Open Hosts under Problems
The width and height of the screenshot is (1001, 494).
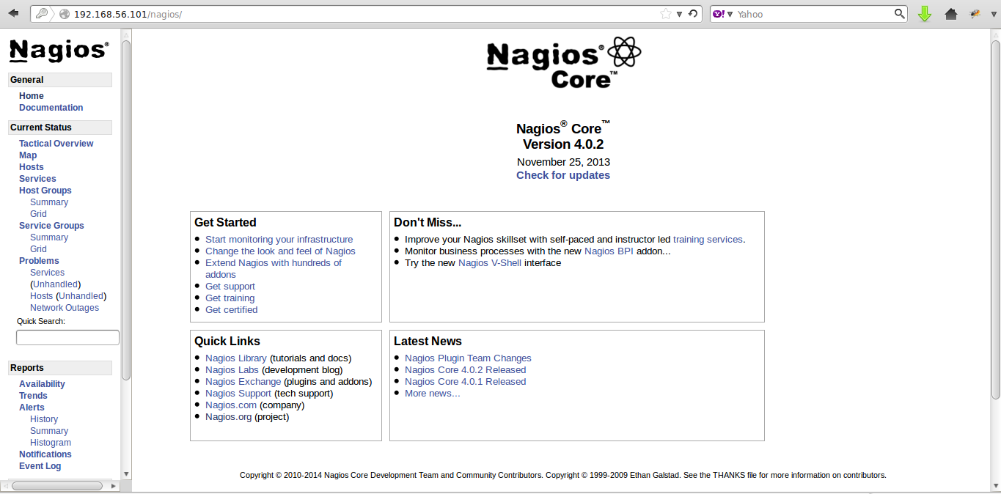pos(41,296)
